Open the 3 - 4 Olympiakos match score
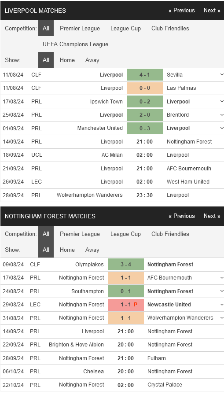Screen dimensions: 224x394 click(126, 264)
